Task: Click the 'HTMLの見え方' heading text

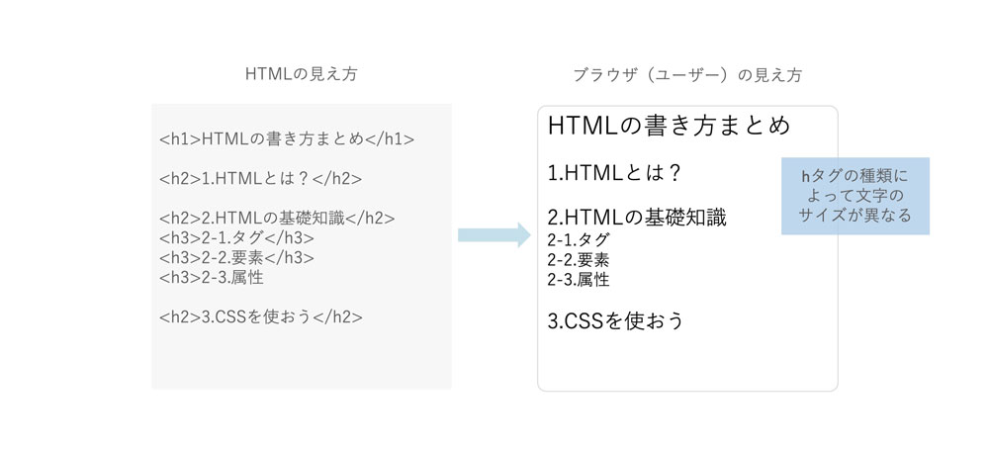Action: click(x=301, y=74)
